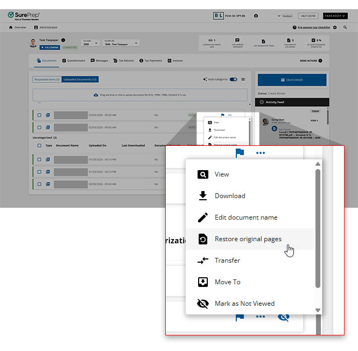
Task: Switch to the Tax Returns tab
Action: [123, 61]
